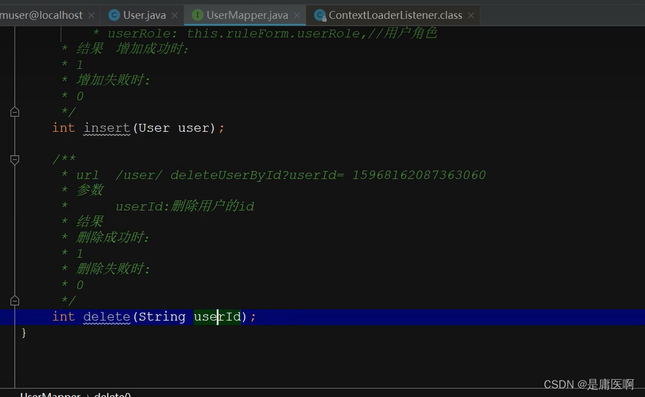Click the 'this.ruleForm.userRole' comment text

[x=273, y=34]
